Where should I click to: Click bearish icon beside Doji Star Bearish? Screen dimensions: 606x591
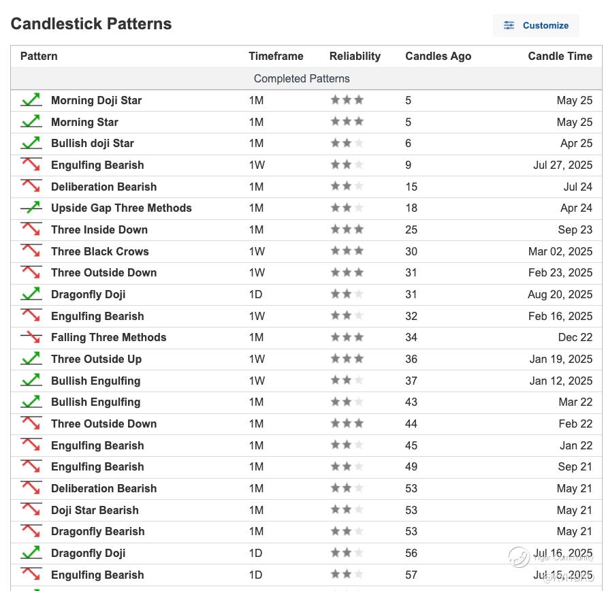[31, 510]
